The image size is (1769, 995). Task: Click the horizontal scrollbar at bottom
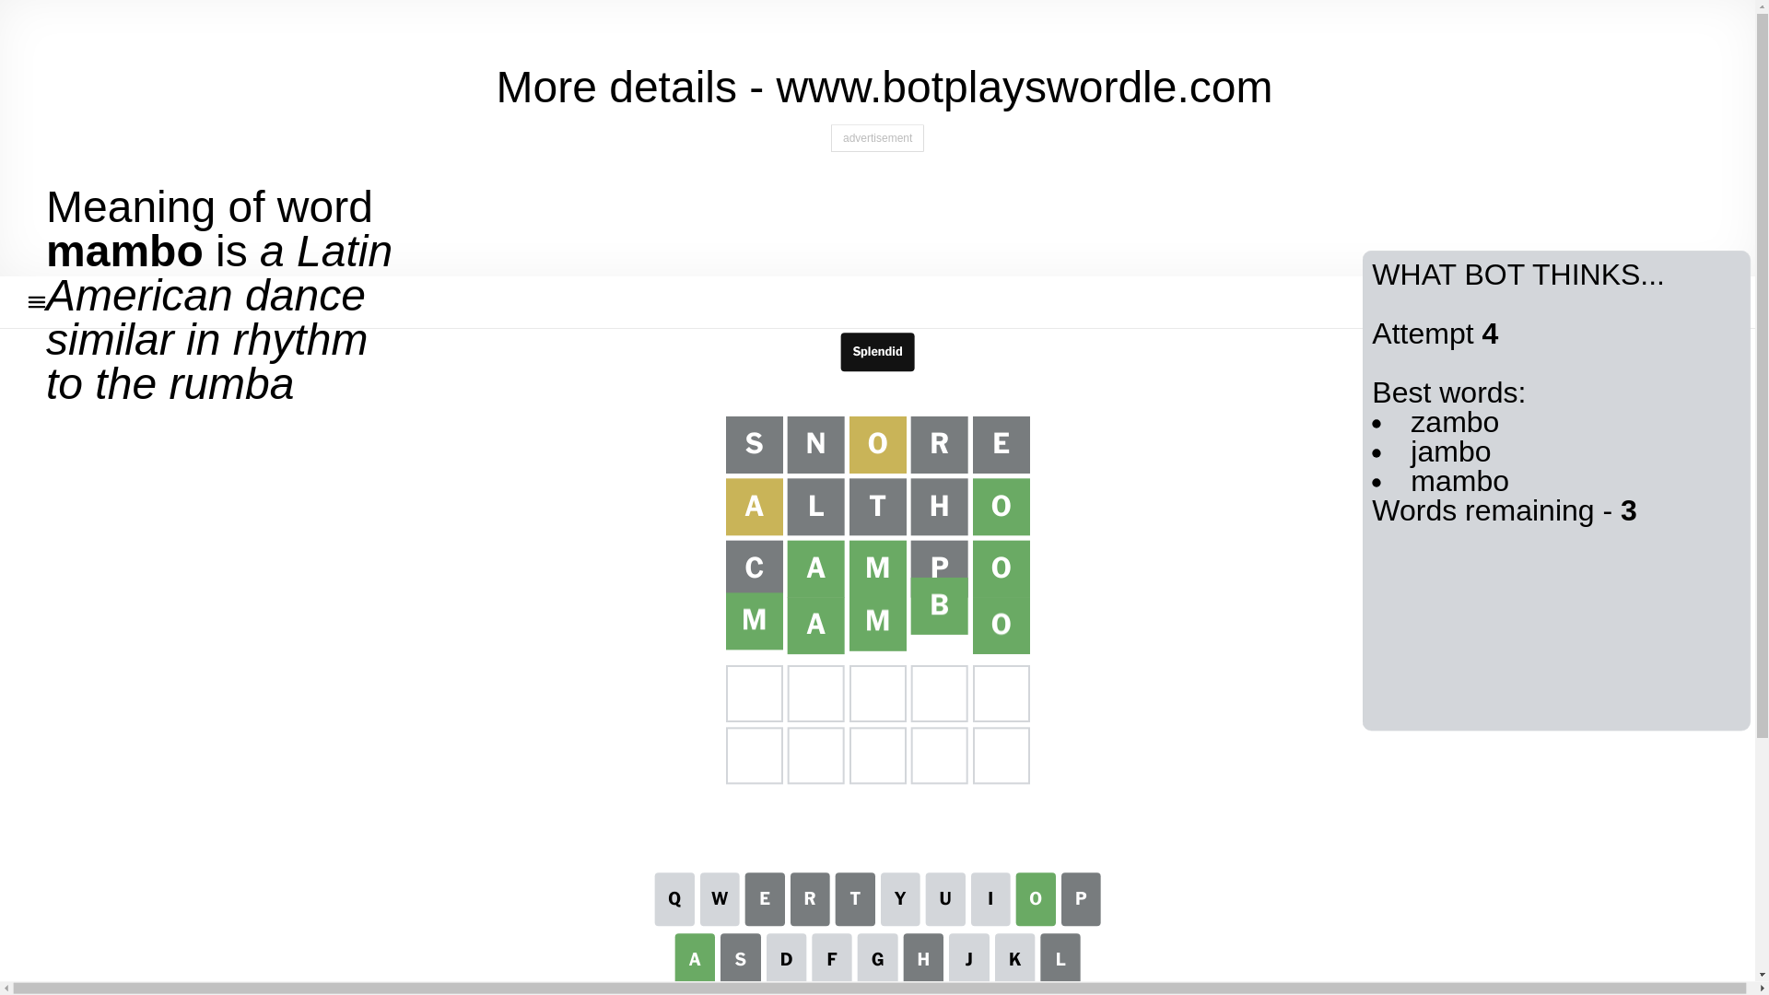point(875,989)
